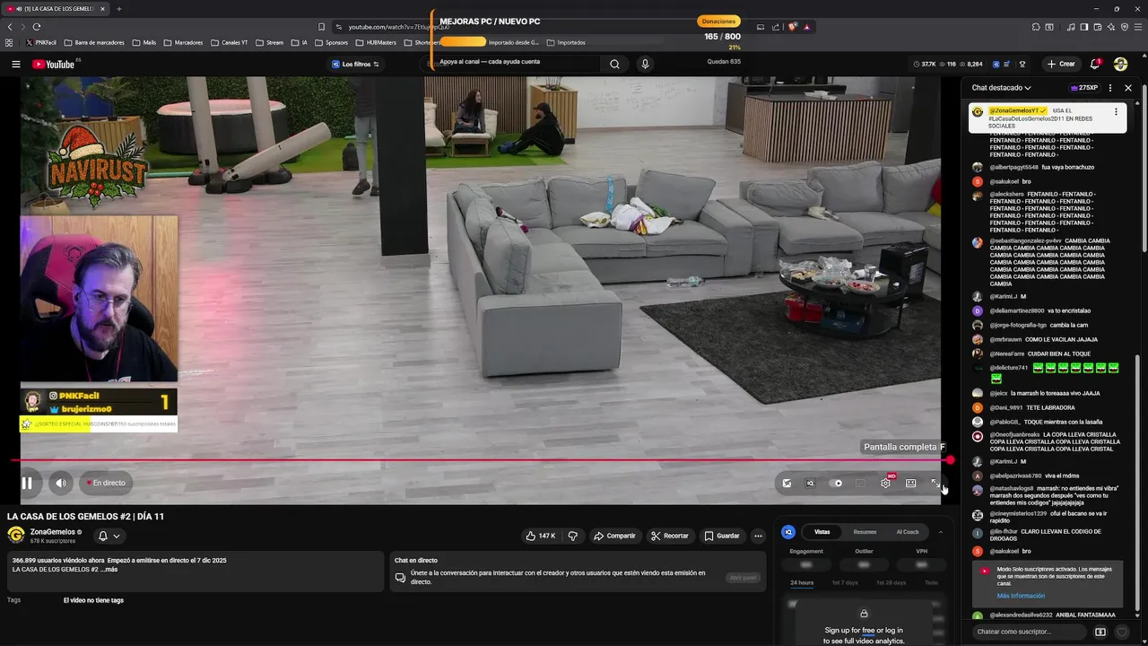This screenshot has height=646, width=1148.
Task: Mute the video volume
Action: coord(60,483)
